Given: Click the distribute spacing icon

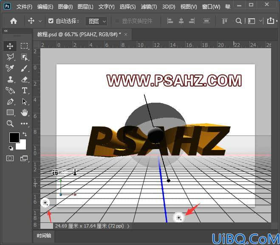Looking at the screenshot, I should click(206, 21).
